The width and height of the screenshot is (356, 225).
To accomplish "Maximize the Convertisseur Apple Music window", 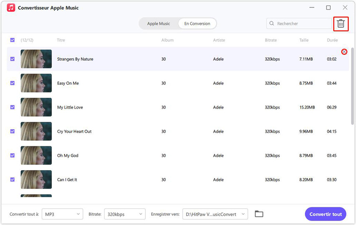I will coord(328,7).
